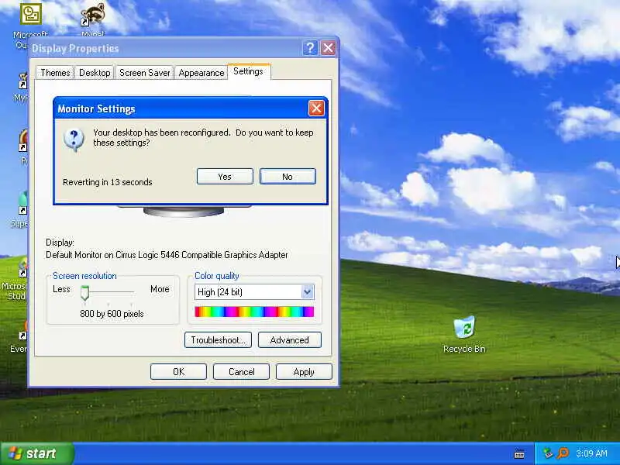The image size is (620, 465).
Task: Click the Default Monitor on Cirrus Logic text
Action: (x=167, y=255)
